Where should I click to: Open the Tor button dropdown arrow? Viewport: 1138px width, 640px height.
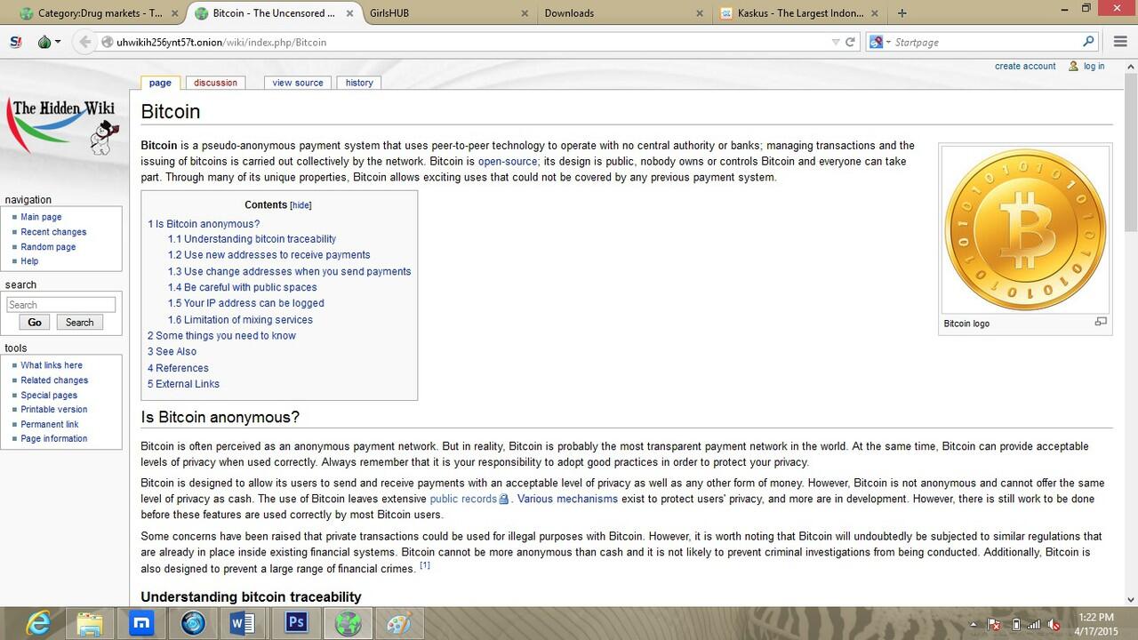(x=58, y=42)
